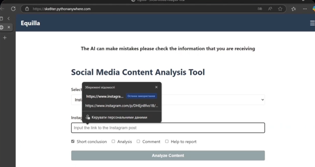Open browser settings three-dot menu
The width and height of the screenshot is (315, 167).
305,9
